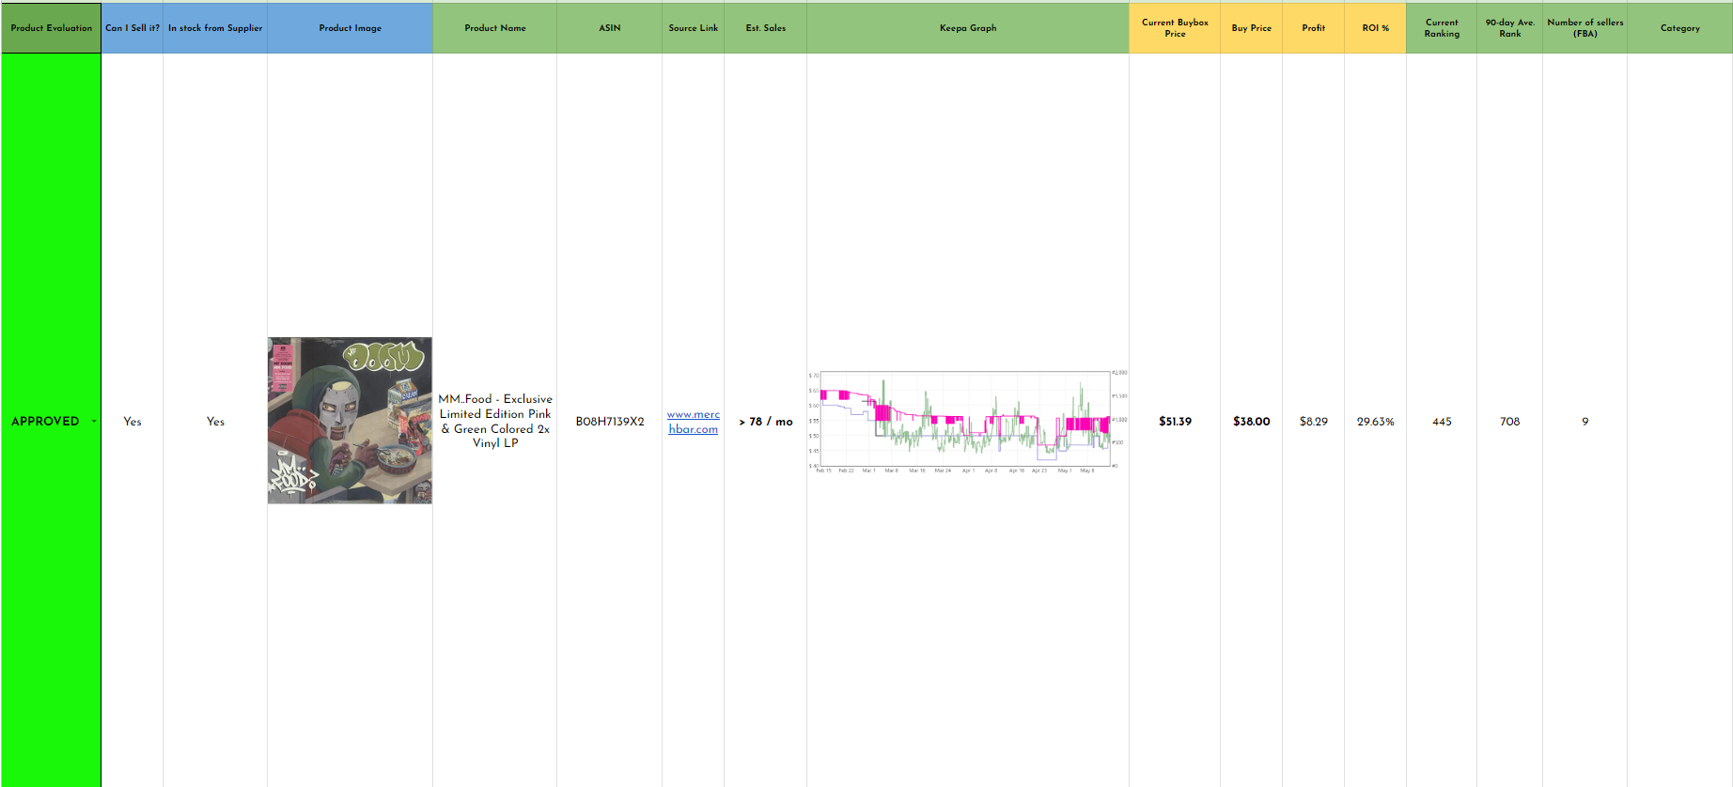Viewport: 1733px width, 787px height.
Task: Select the product name cell MM..Food
Action: [x=495, y=421]
